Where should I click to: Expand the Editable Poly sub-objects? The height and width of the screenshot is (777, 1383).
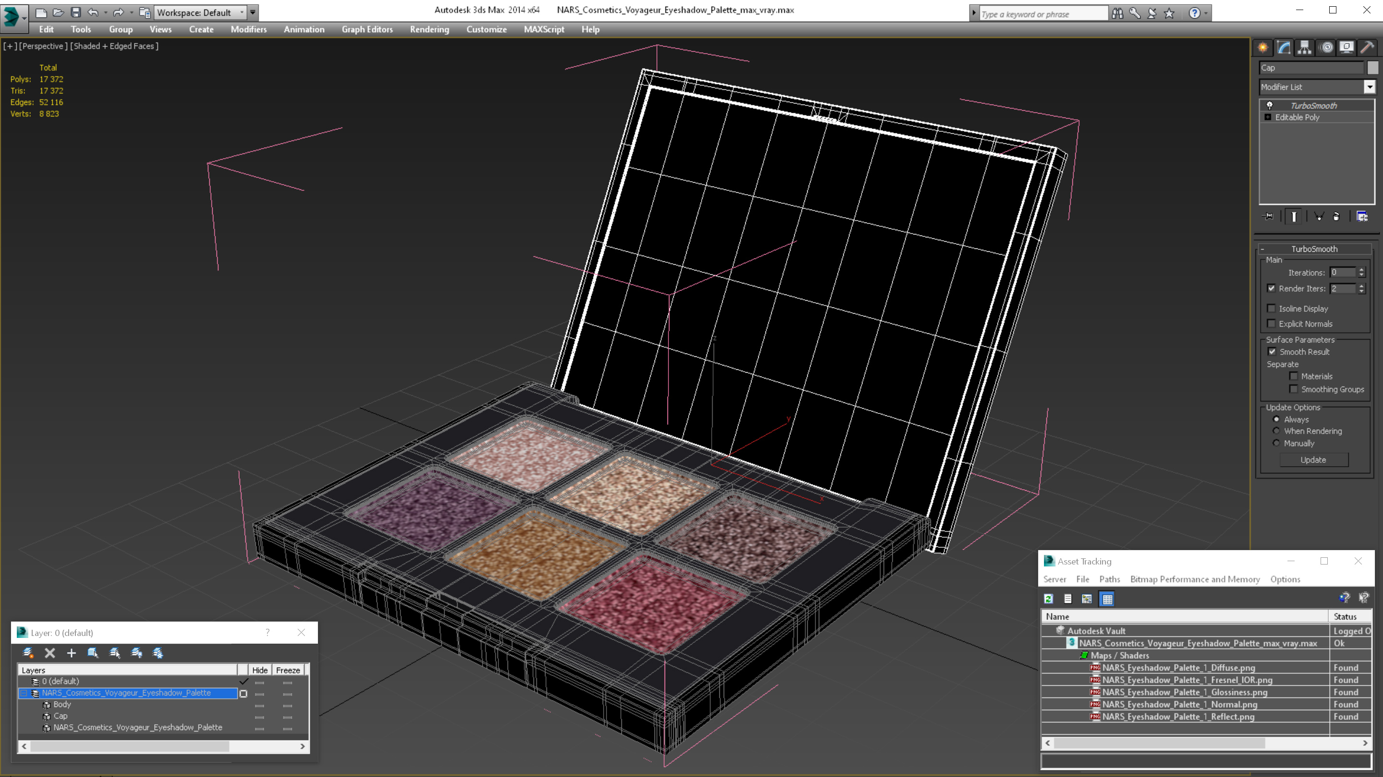coord(1268,118)
